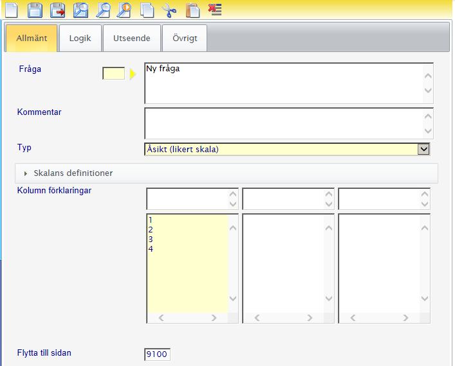Click Kommentar textarea scroll down arrow
This screenshot has width=455, height=366.
(x=428, y=131)
